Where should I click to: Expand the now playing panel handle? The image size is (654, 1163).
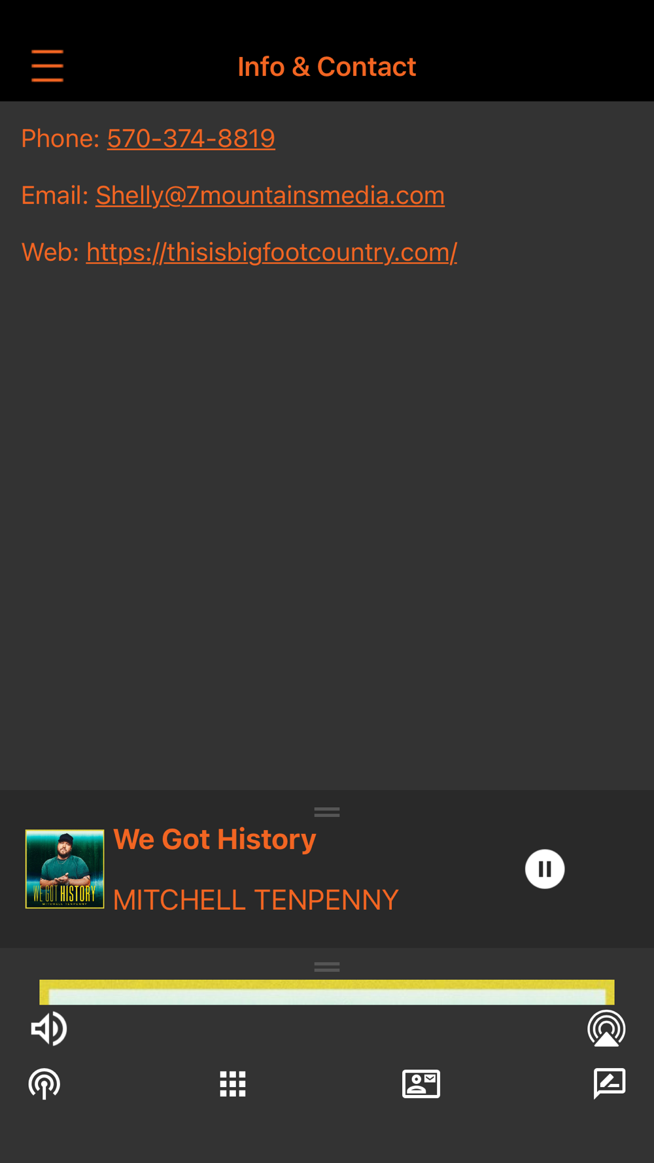[327, 812]
